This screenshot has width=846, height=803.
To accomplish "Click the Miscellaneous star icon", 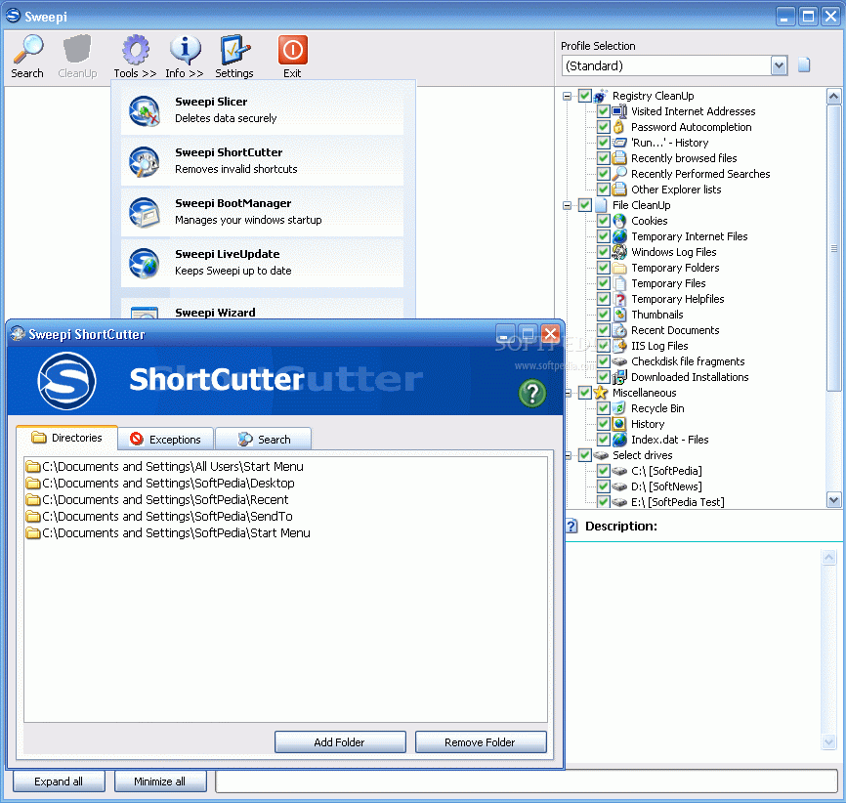I will 601,394.
